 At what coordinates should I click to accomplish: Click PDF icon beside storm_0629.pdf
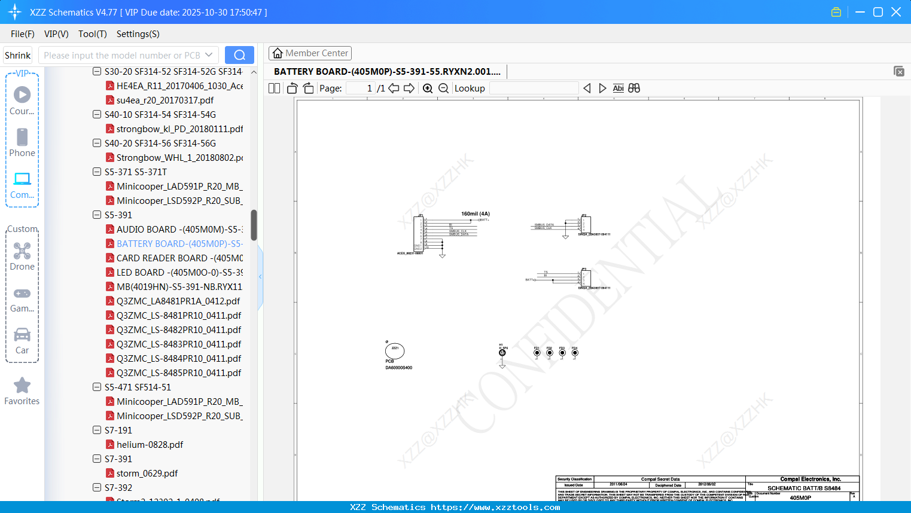tap(110, 473)
